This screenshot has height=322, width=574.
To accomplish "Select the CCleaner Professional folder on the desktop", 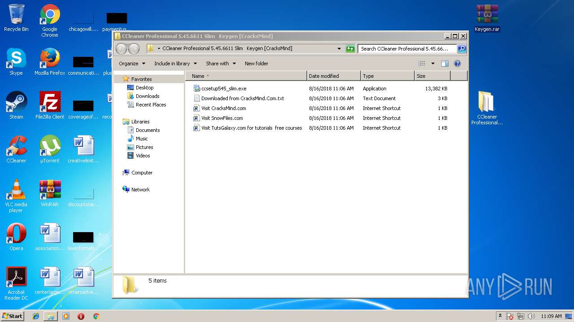I will coord(487,109).
